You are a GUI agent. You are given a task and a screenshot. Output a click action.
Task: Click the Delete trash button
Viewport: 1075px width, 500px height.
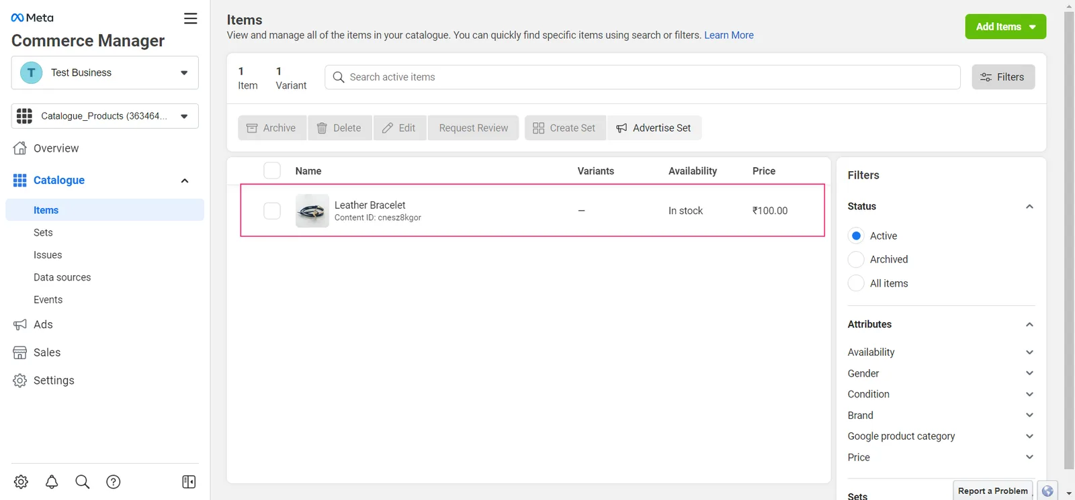point(339,128)
